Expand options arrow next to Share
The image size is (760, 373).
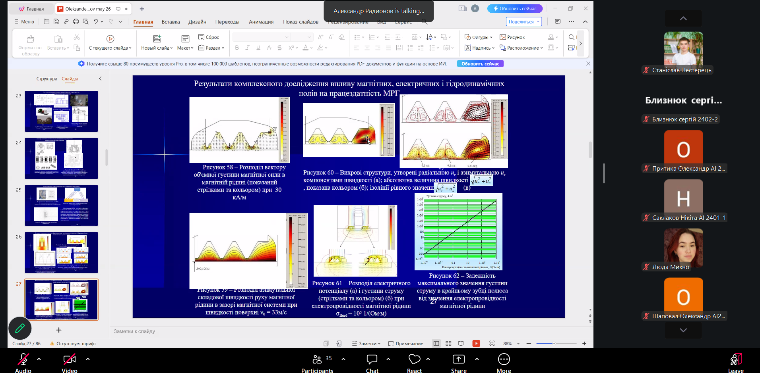[477, 359]
